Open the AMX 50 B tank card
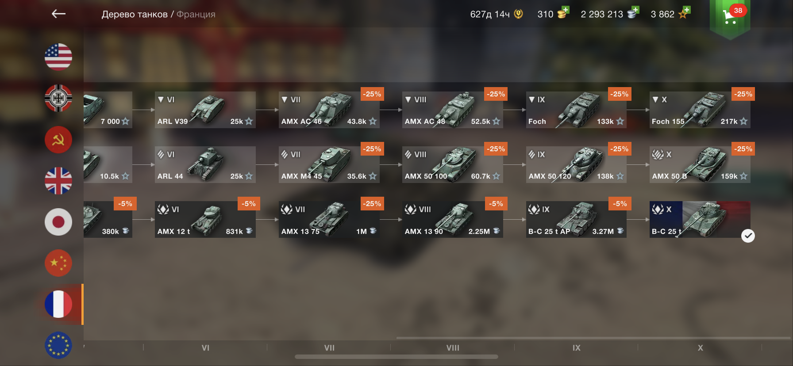Viewport: 793px width, 366px height. (x=700, y=164)
